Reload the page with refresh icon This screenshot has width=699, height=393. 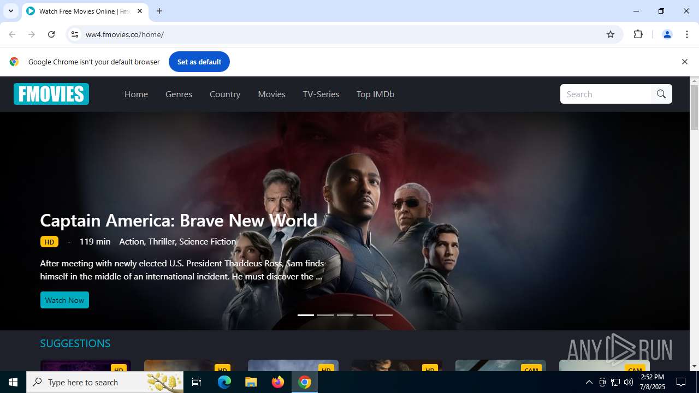coord(51,34)
